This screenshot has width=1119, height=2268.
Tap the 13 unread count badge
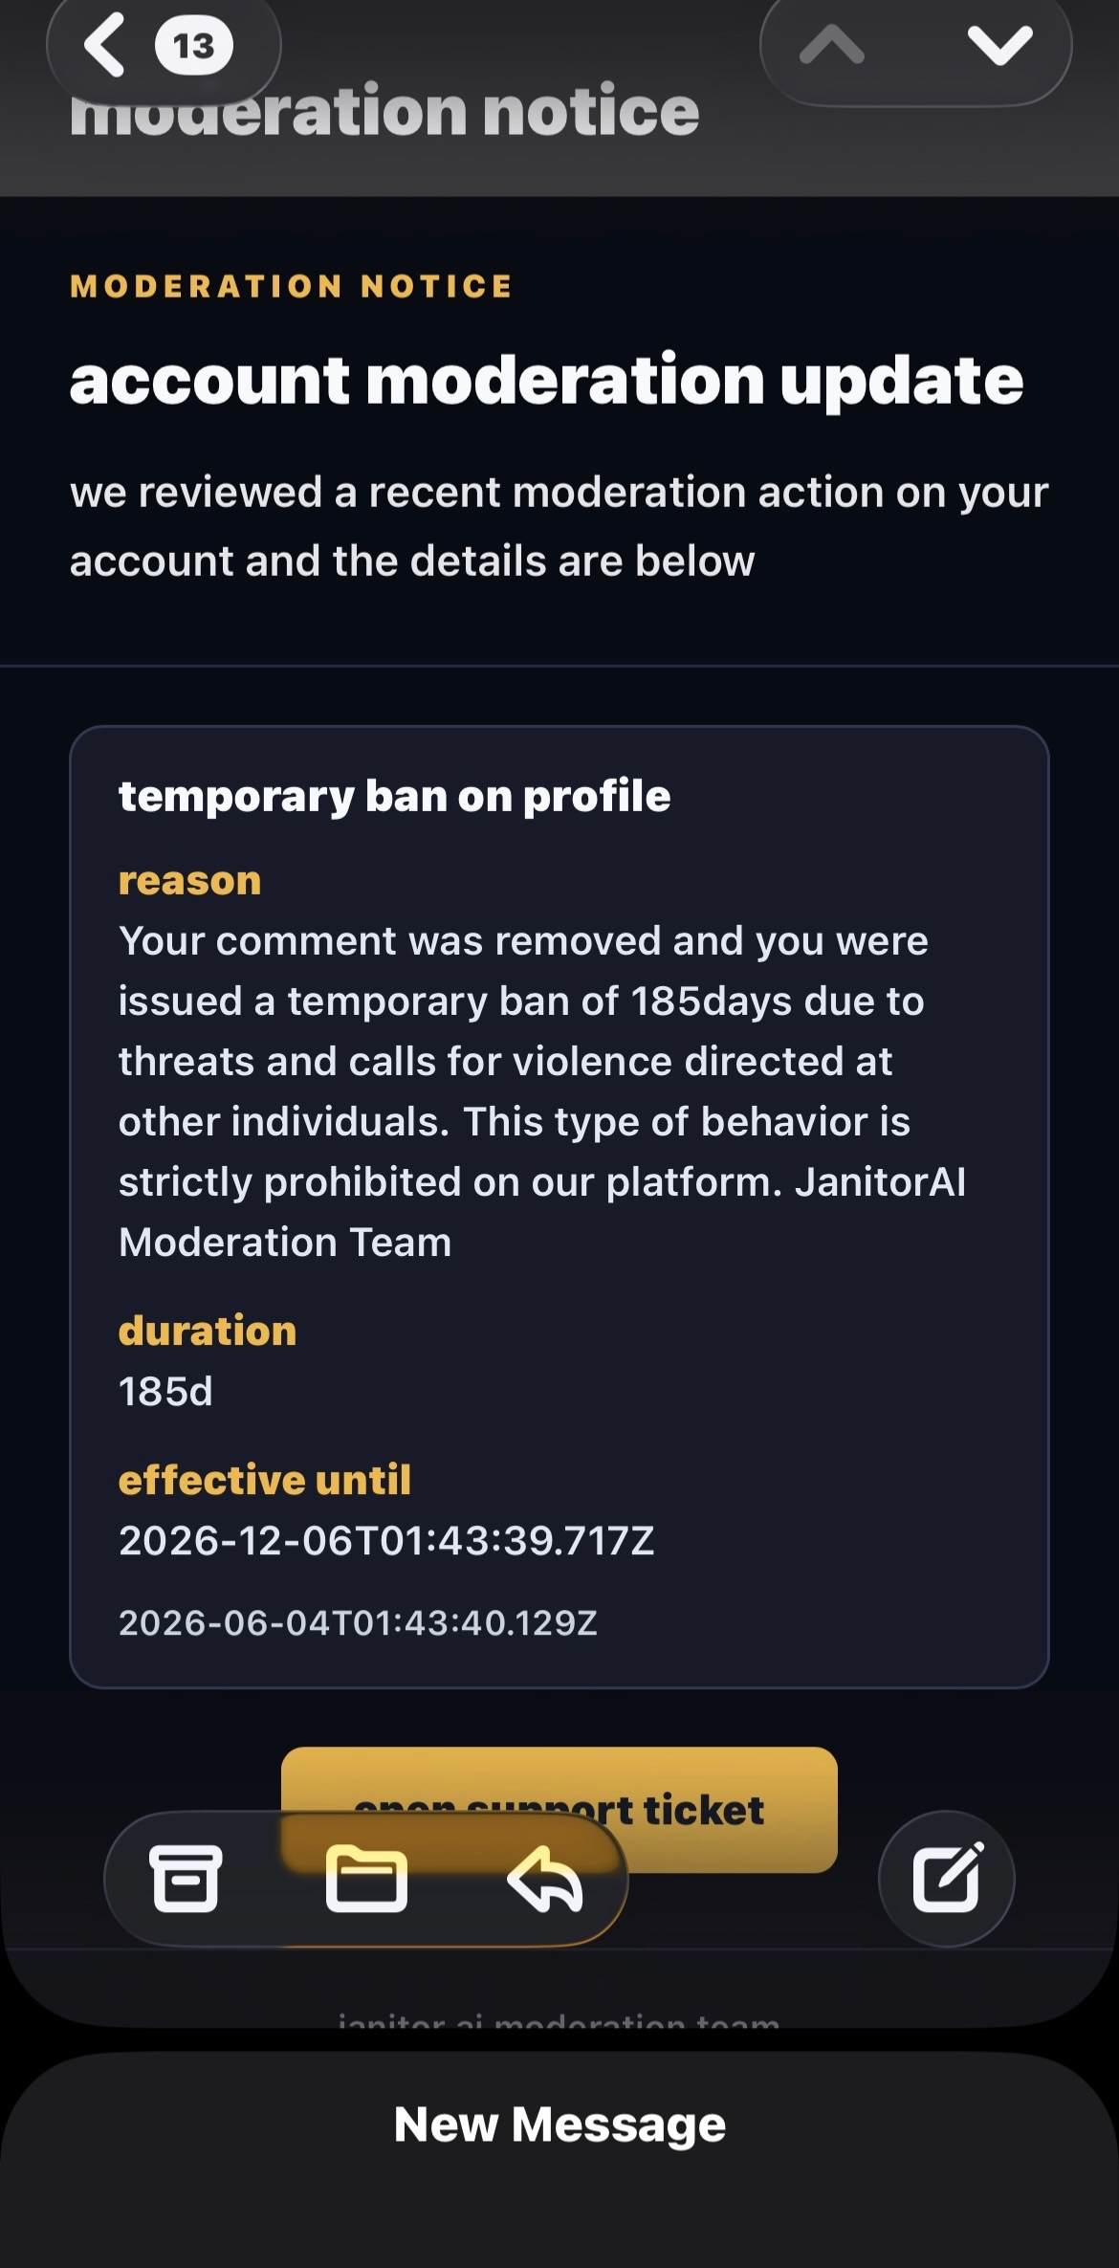tap(194, 46)
